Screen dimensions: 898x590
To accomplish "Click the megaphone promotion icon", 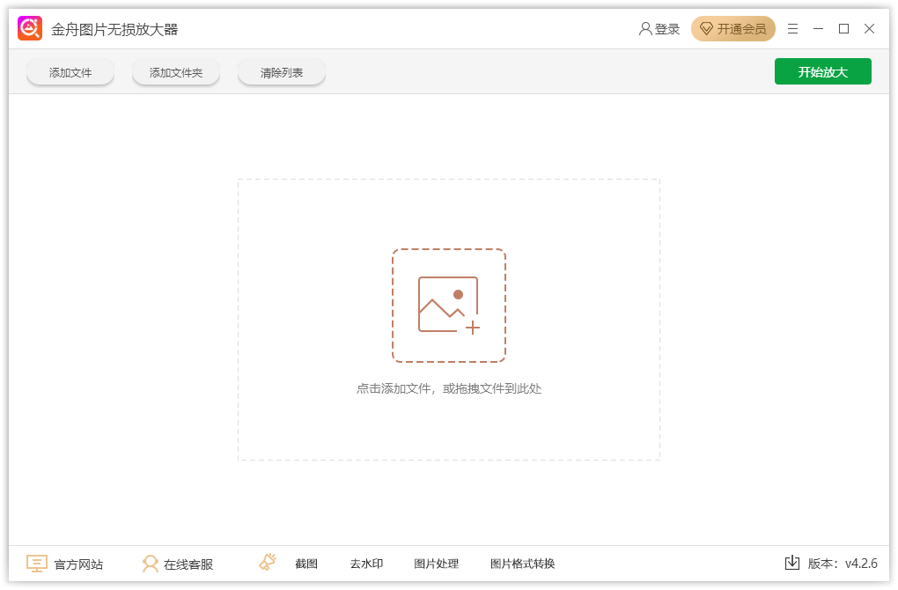I will coord(268,563).
